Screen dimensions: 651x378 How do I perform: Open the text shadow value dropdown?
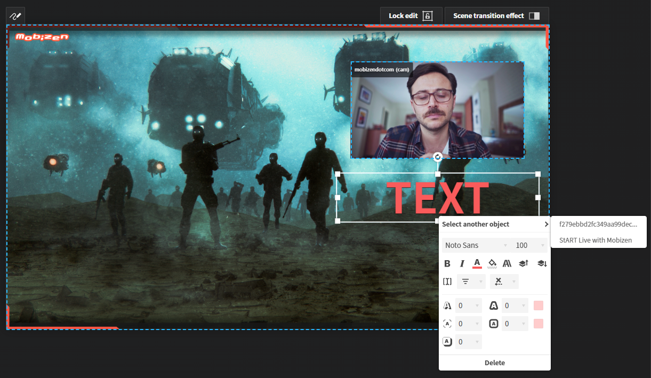(469, 305)
